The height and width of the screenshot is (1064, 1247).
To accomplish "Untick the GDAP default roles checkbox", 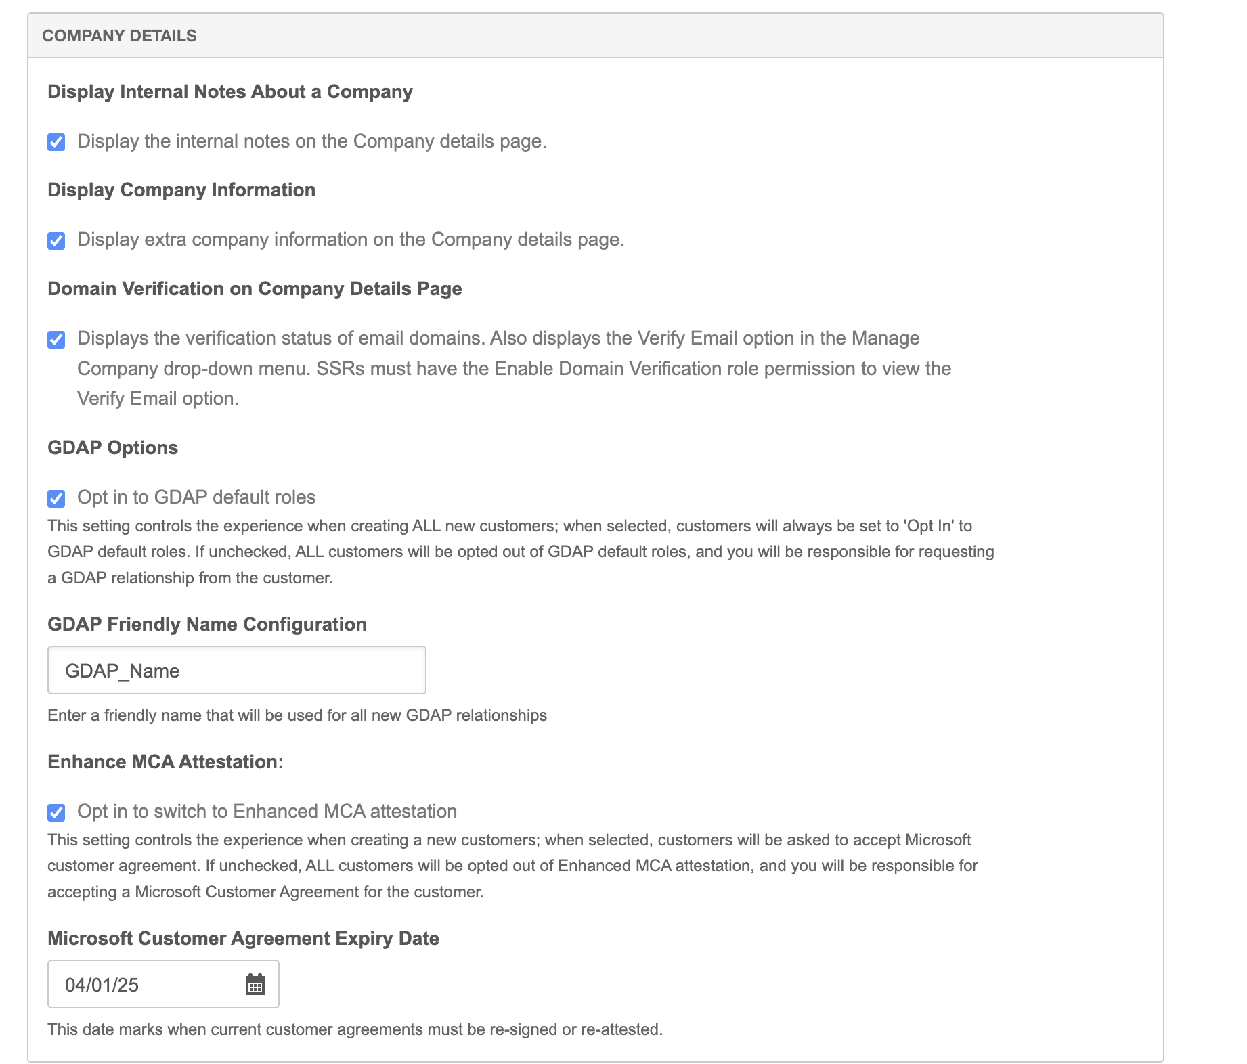I will [56, 499].
